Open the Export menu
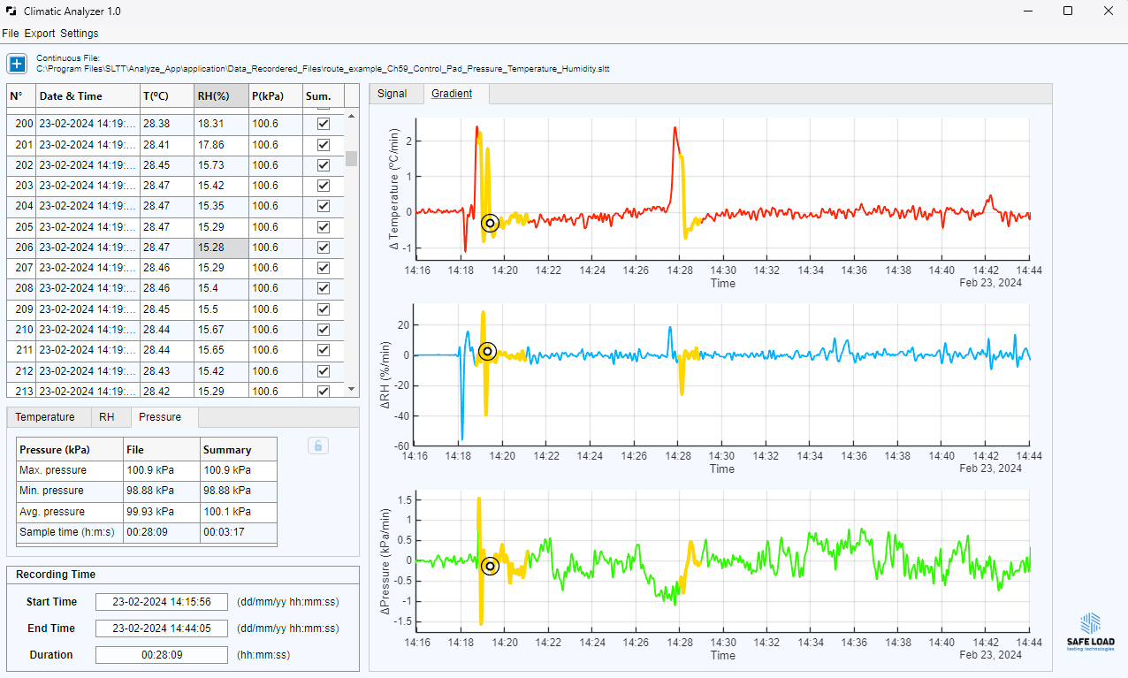 (x=39, y=34)
